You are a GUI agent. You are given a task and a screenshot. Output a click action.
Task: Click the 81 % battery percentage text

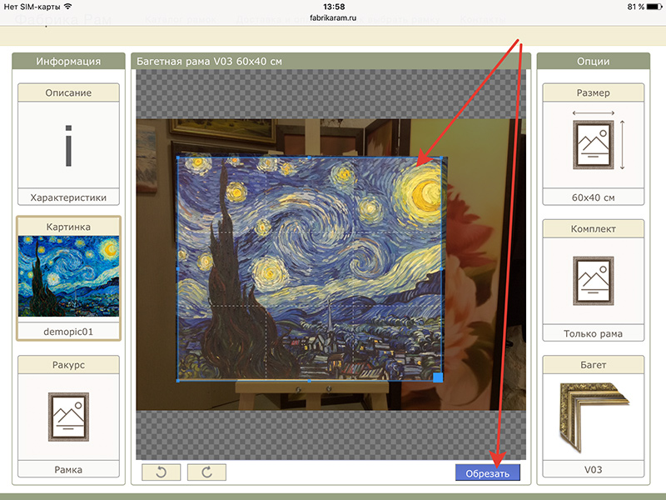635,7
